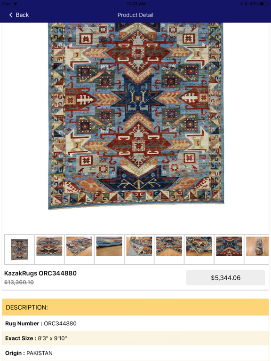Tap the Back button label
This screenshot has width=271, height=361.
[x=22, y=15]
